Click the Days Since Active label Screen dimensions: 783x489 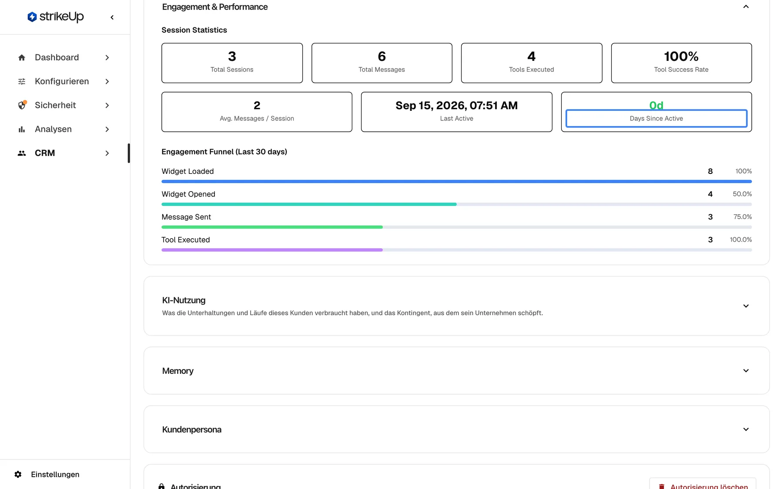[656, 118]
